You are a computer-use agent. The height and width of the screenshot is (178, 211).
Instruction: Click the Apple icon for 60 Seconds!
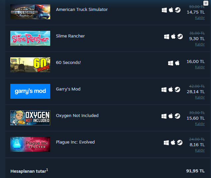coord(177,63)
